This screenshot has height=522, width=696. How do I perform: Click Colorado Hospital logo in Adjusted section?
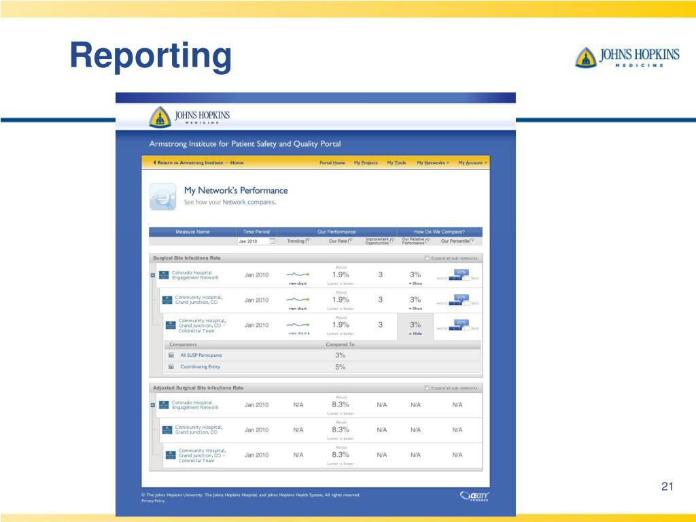tap(164, 405)
